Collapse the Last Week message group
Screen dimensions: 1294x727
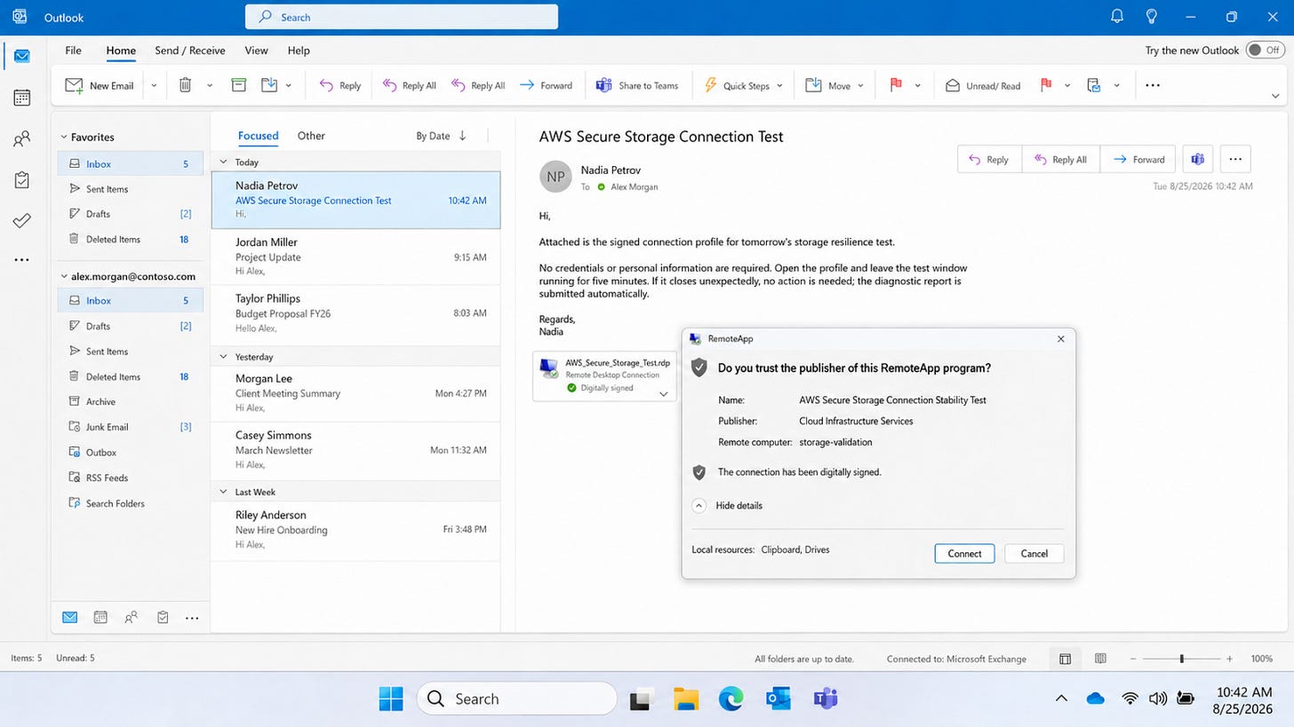223,492
